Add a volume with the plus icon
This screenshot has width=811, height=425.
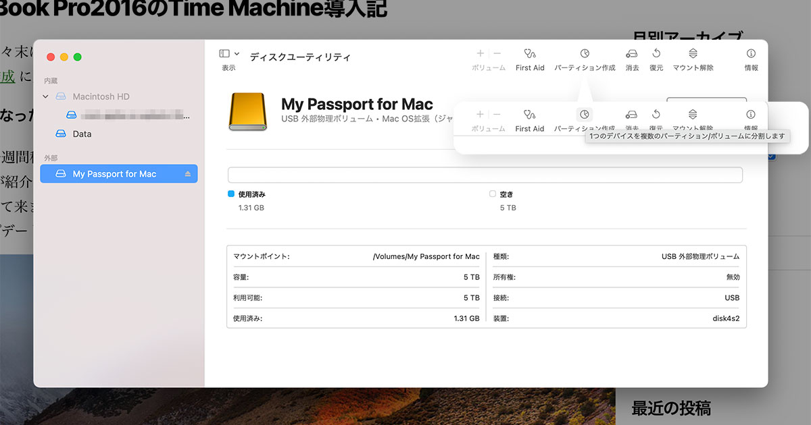pos(479,53)
